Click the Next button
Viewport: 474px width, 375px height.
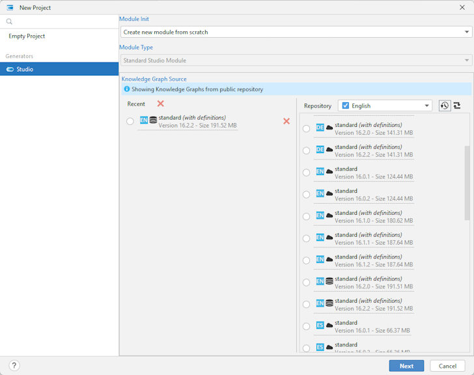coord(406,366)
